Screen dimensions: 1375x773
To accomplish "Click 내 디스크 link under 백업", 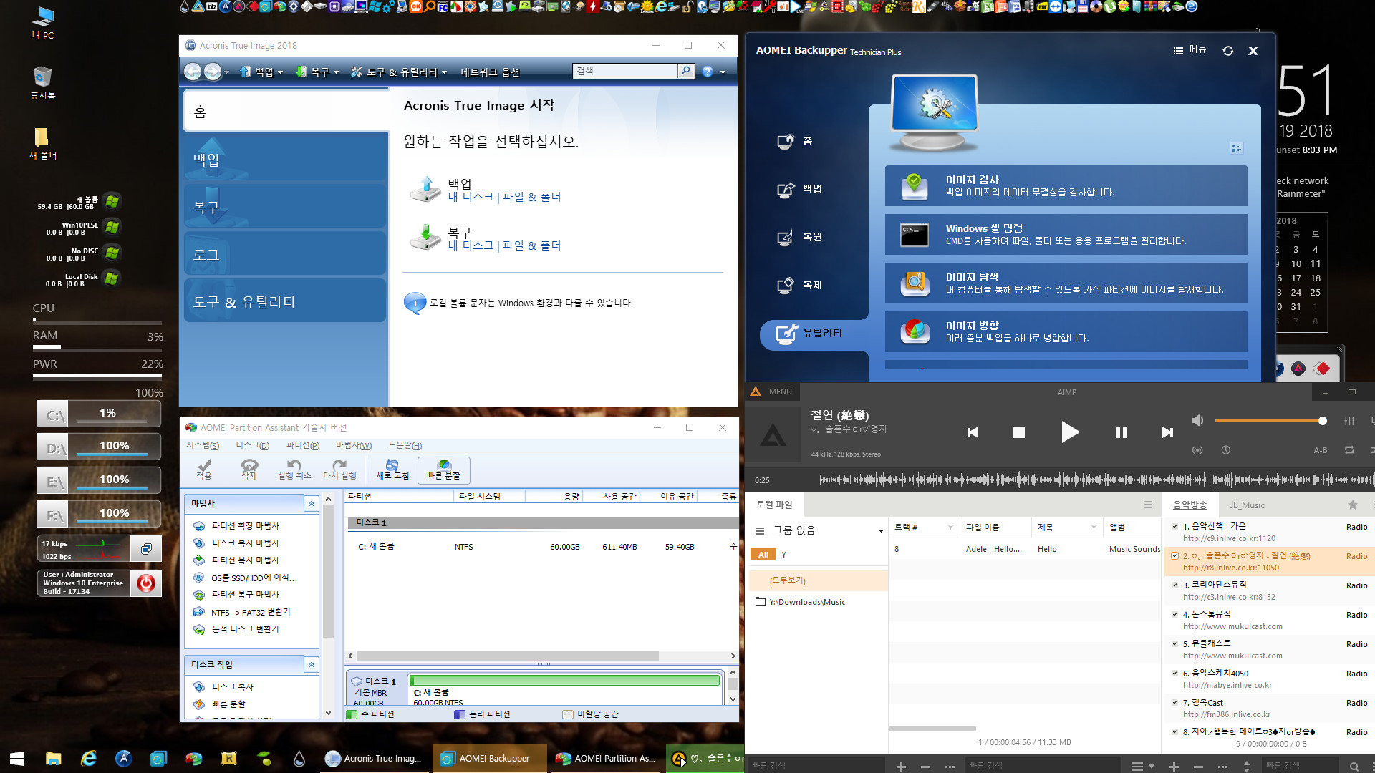I will point(471,197).
